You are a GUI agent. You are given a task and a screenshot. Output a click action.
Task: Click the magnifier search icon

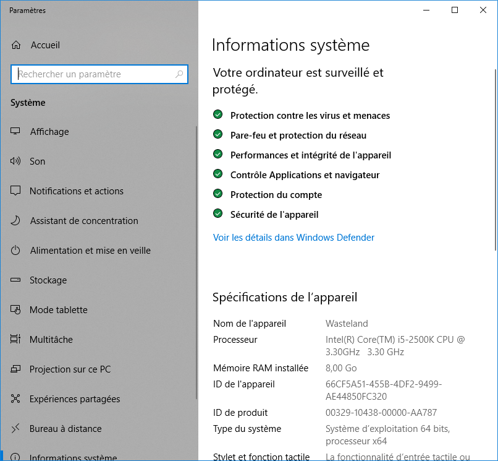pos(179,74)
